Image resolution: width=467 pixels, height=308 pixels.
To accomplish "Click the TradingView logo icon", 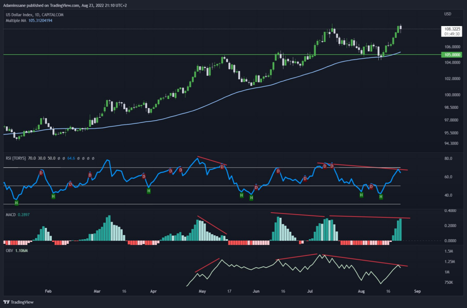I will click(7, 302).
